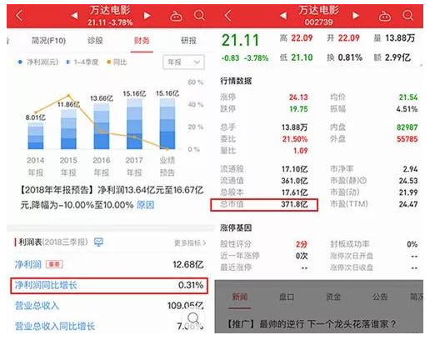Open the 年报 period dropdown
The image size is (430, 340).
point(183,62)
